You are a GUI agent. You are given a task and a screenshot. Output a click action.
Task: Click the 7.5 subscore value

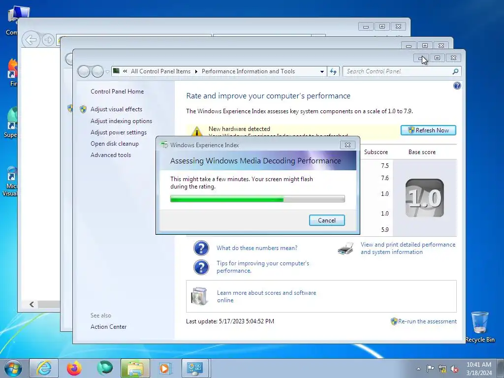[x=385, y=166]
